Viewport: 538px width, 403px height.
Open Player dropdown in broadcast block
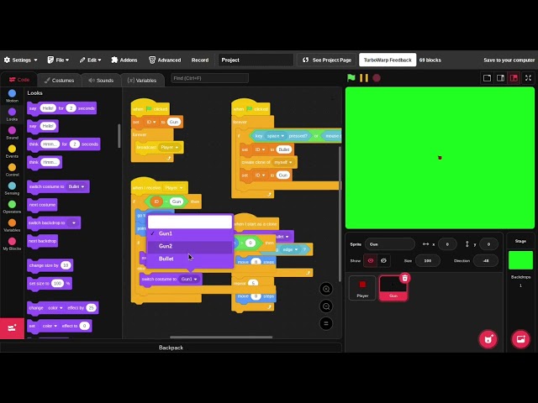point(170,148)
